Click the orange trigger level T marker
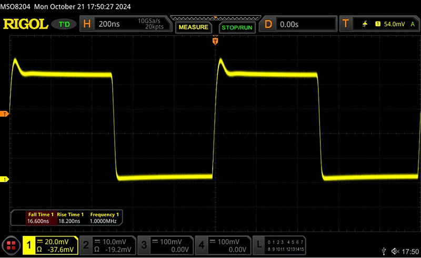The height and width of the screenshot is (258, 421). coord(4,114)
